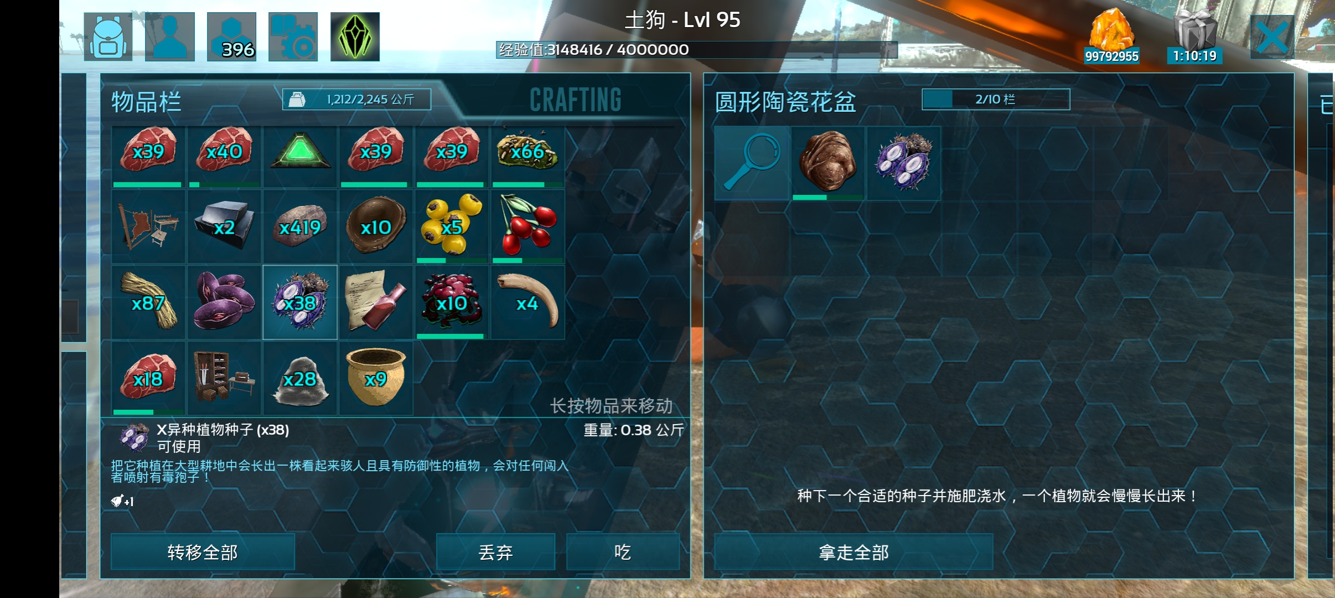The height and width of the screenshot is (598, 1335).
Task: Switch to the CRAFTING tab
Action: pyautogui.click(x=576, y=100)
